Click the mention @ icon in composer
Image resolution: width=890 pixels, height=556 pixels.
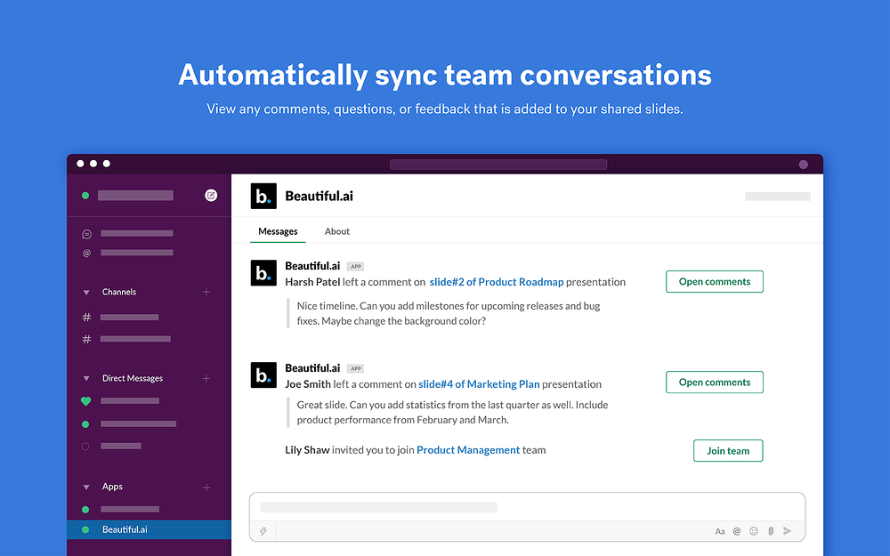[x=737, y=531]
